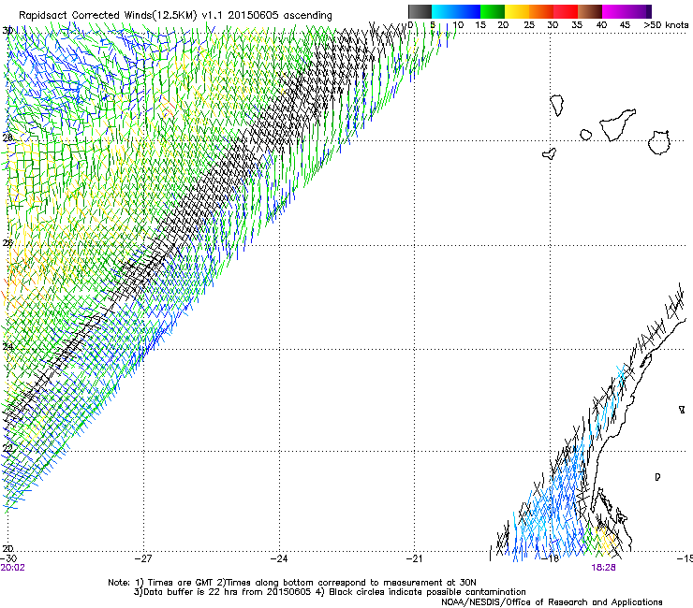The width and height of the screenshot is (693, 608).
Task: Click the '3)Data buffer is 22 hrs' note line
Action: (x=330, y=592)
